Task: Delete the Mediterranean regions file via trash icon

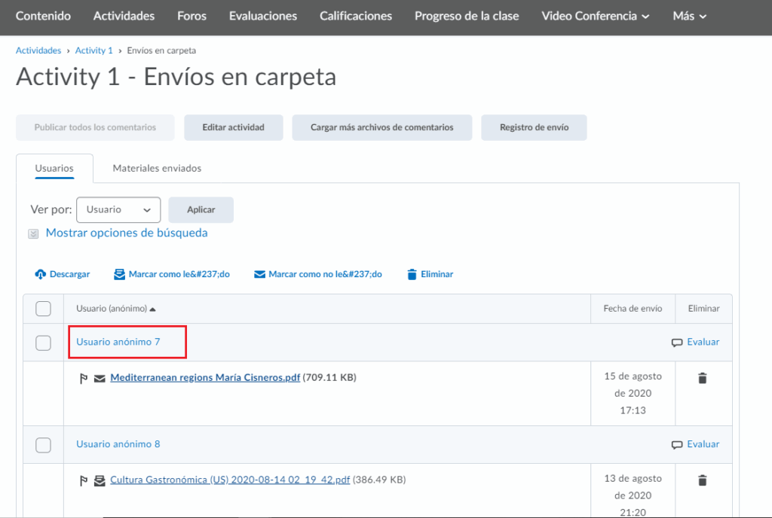Action: point(702,378)
